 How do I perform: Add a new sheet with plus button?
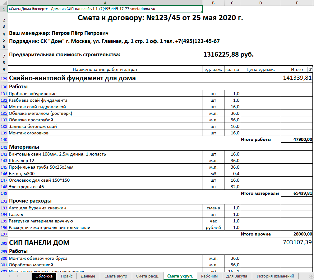point(311,276)
